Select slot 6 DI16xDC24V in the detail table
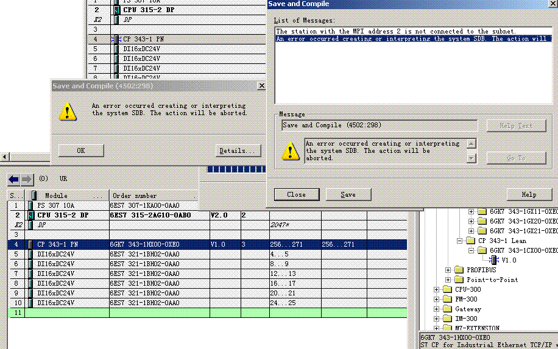 point(208,264)
